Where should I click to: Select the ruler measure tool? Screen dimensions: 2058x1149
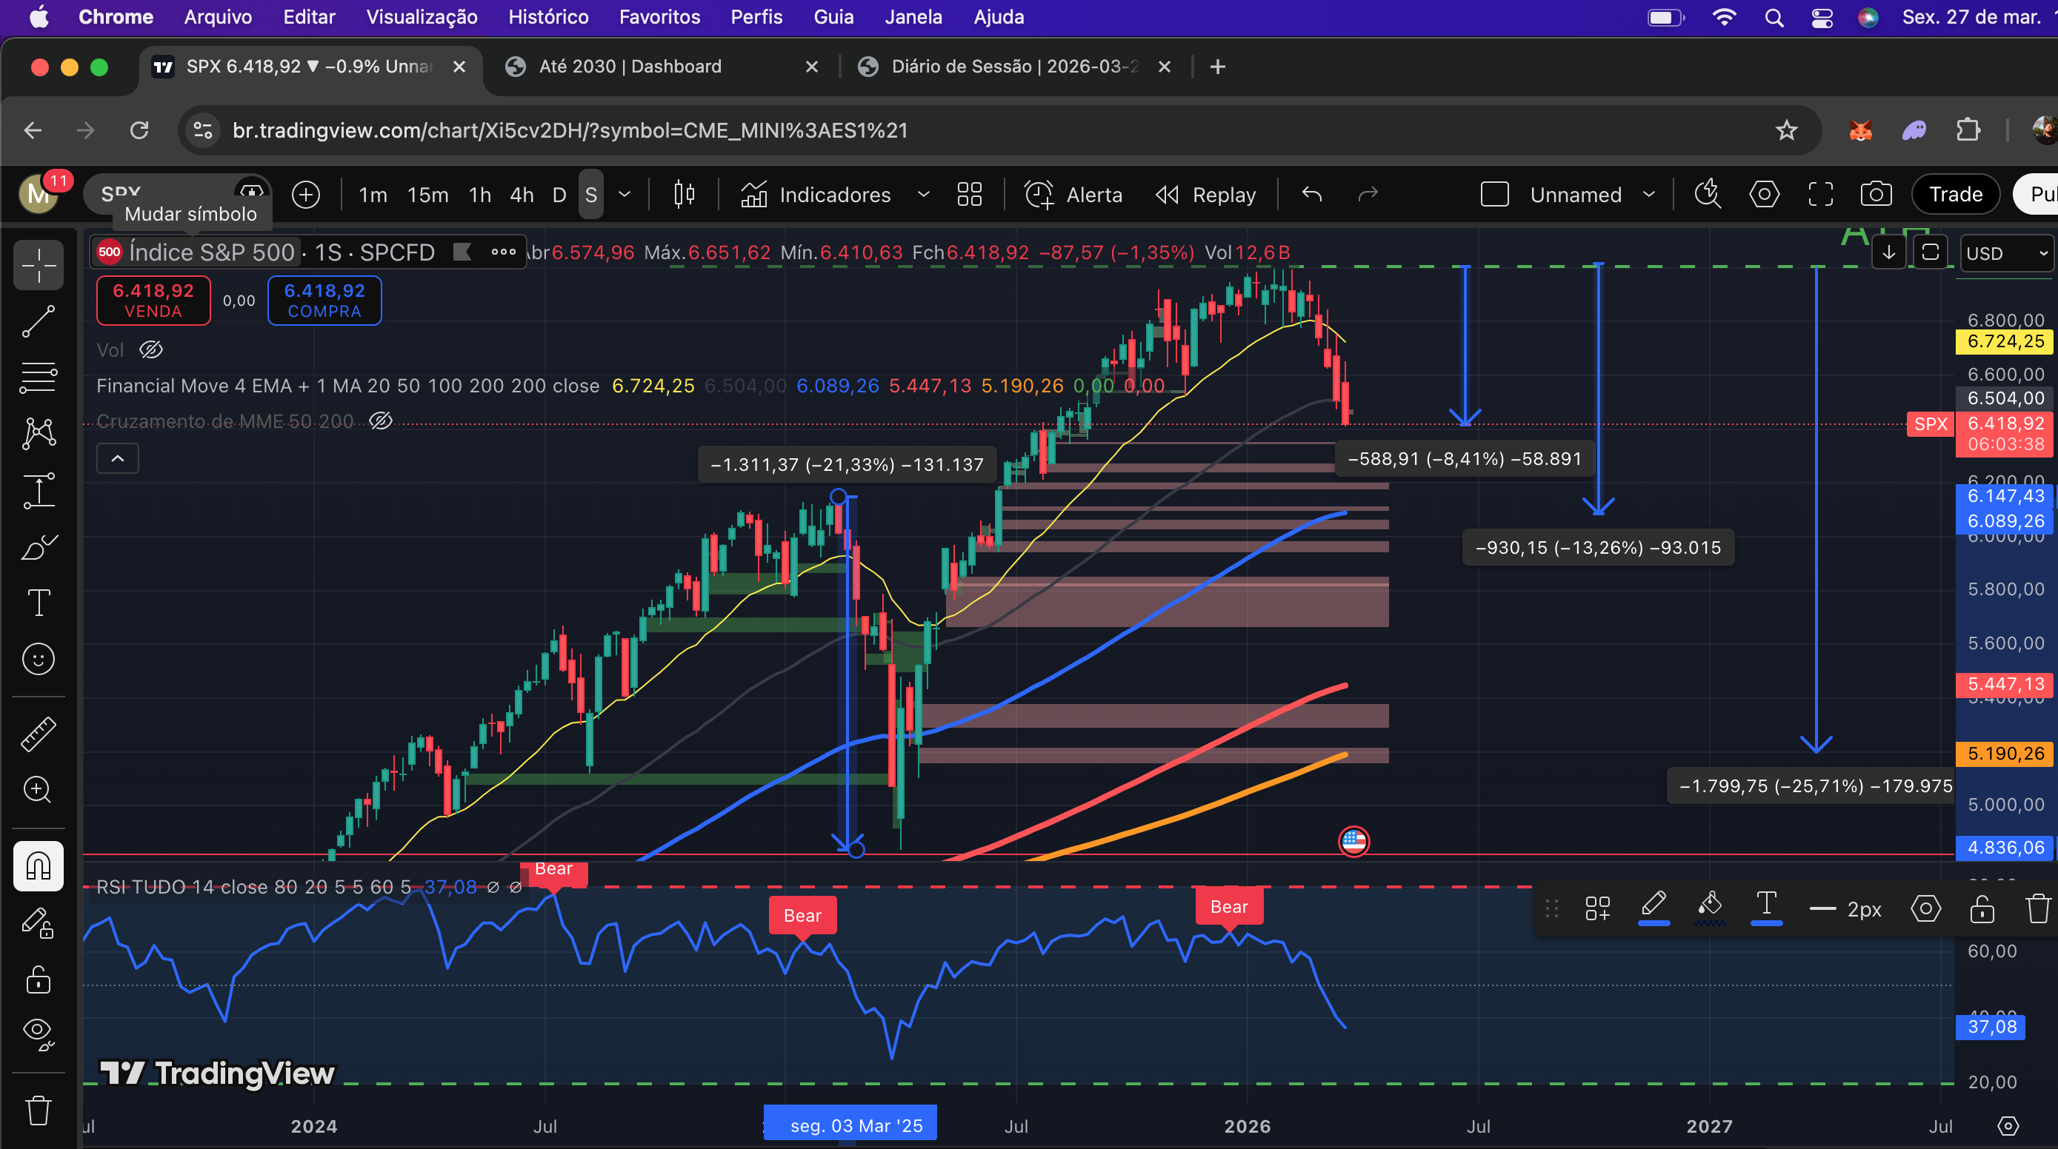pos(38,733)
